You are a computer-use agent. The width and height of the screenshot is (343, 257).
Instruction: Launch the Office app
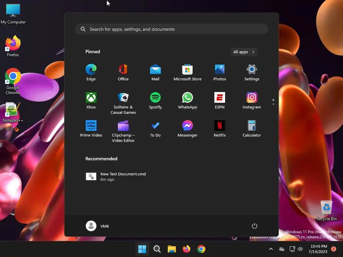click(x=123, y=73)
